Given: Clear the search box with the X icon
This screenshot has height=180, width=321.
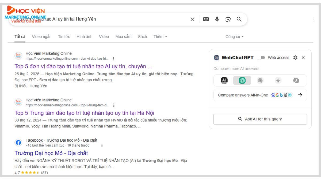Looking at the screenshot, I should click(192, 19).
